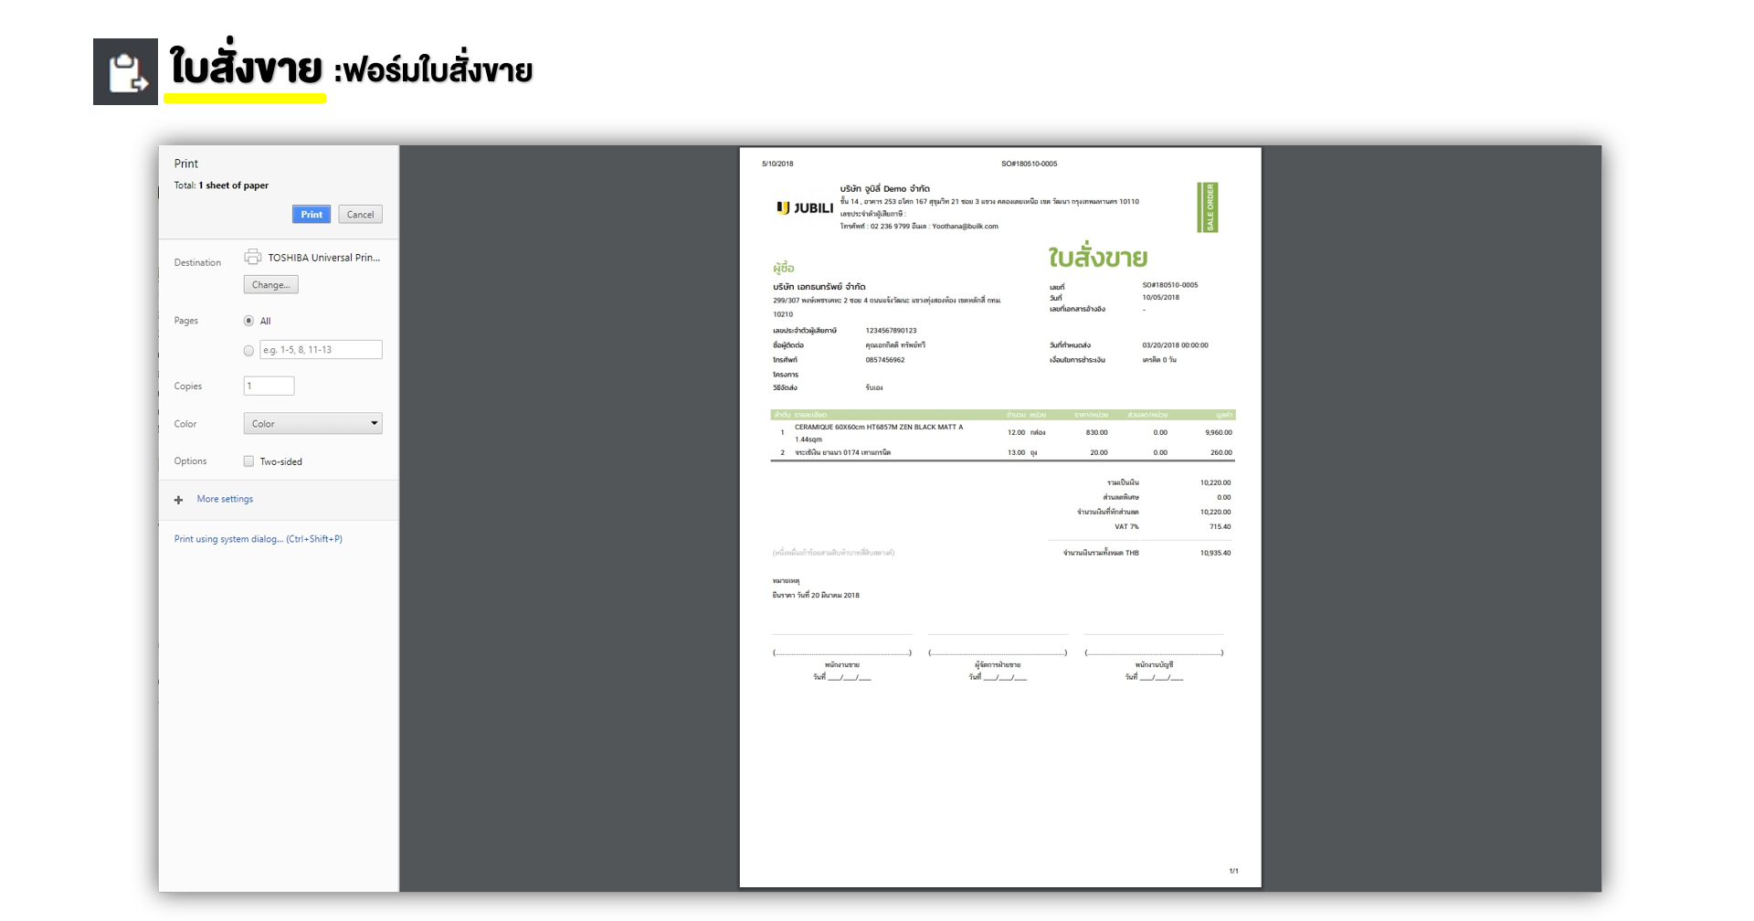The height and width of the screenshot is (921, 1754).
Task: Click the green ใบสั่งขาย heading in the preview
Action: coord(1097,258)
